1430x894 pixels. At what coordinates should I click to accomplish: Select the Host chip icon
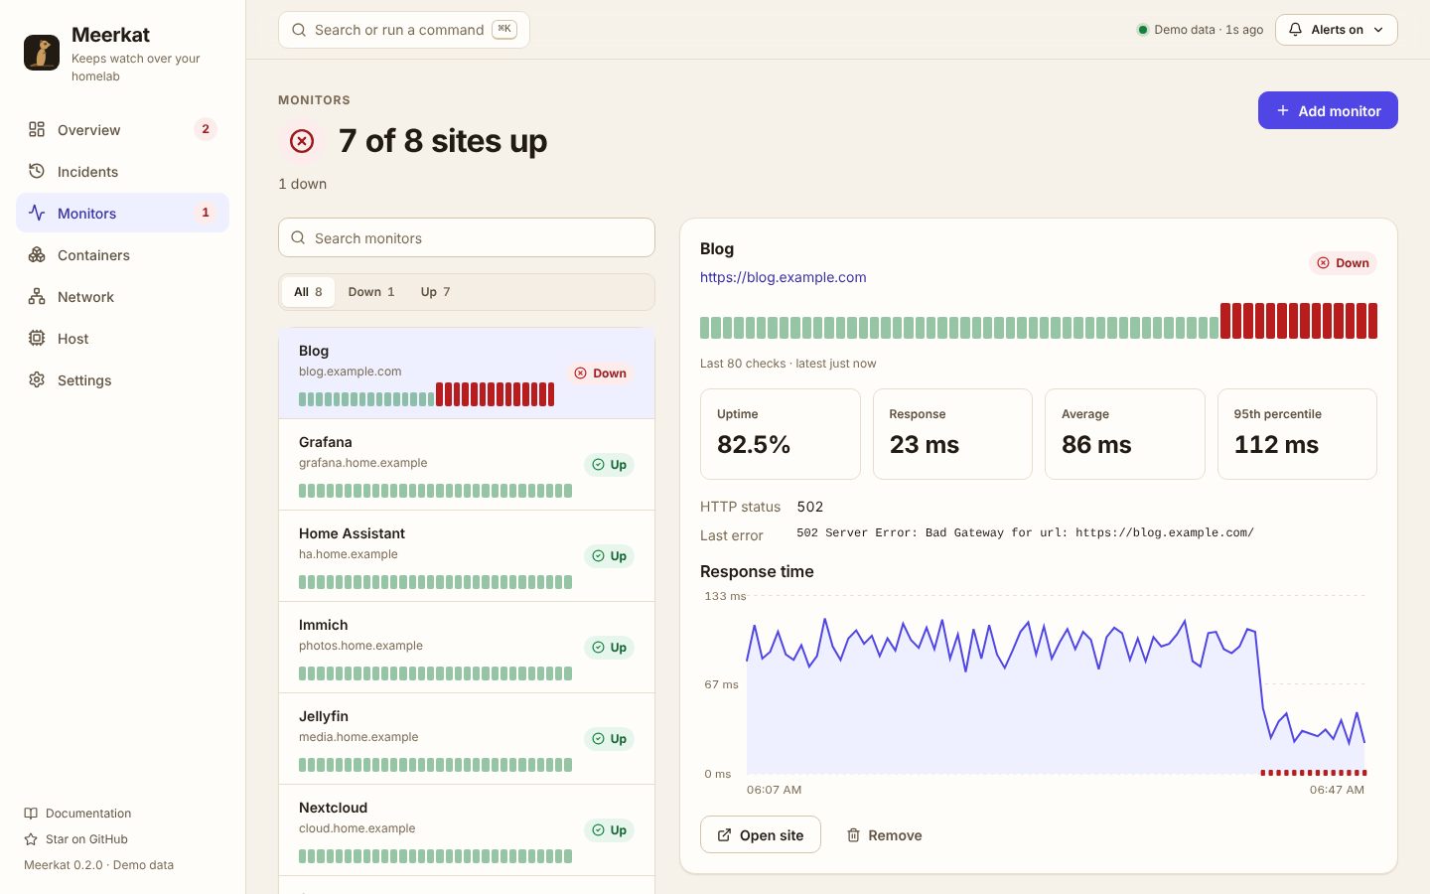[37, 338]
